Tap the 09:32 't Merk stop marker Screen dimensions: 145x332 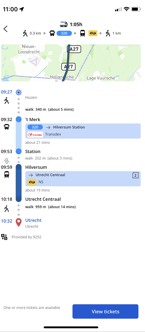pos(19,119)
